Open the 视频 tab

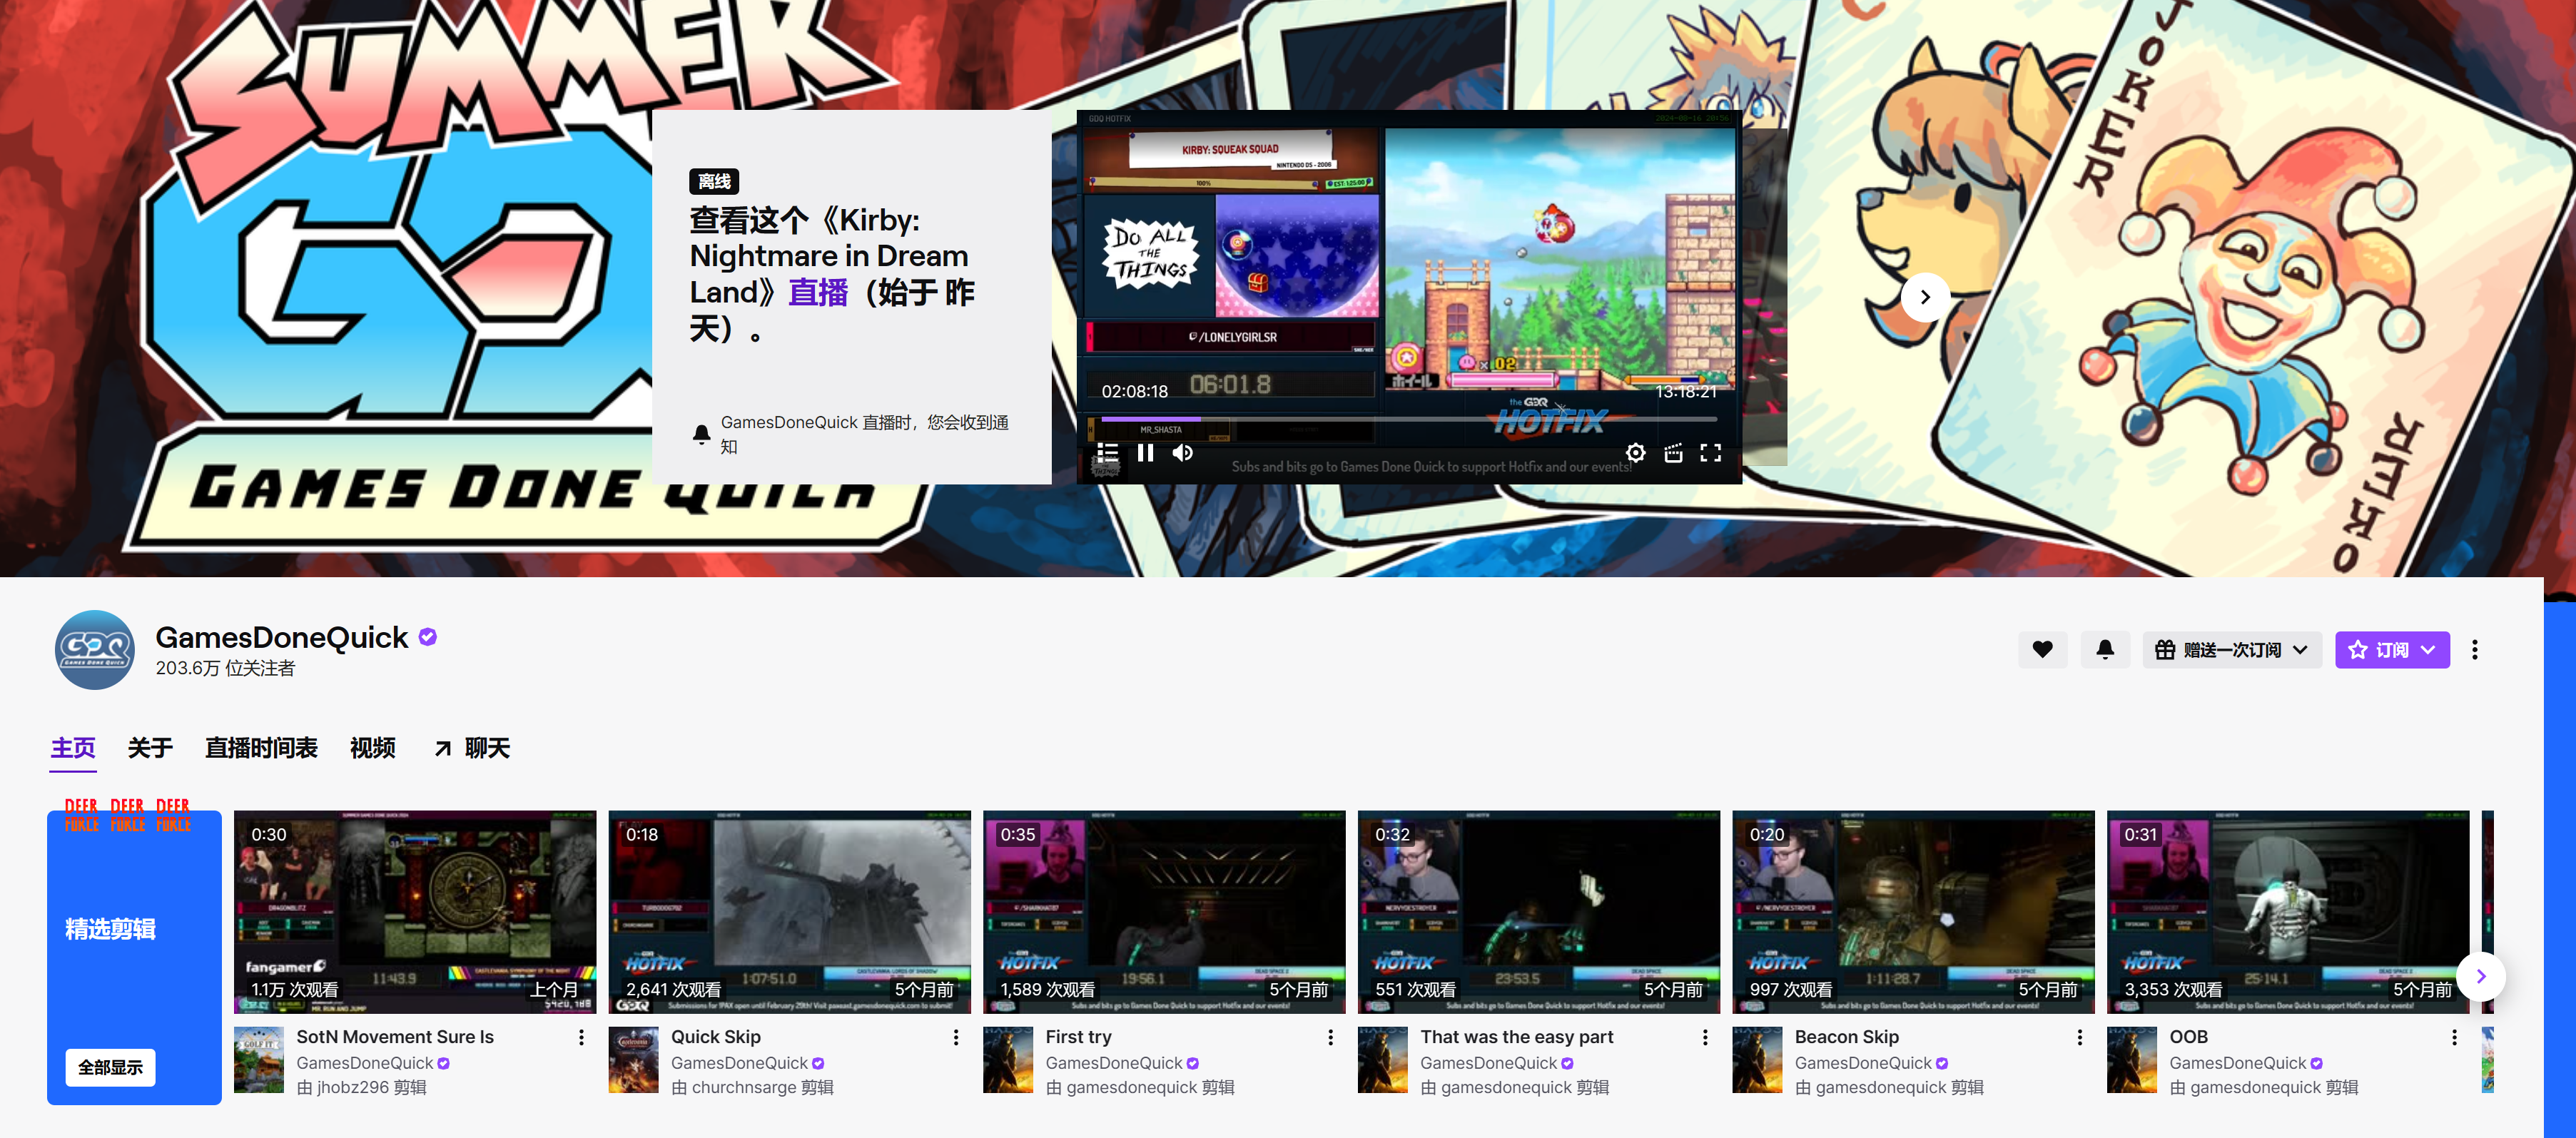coord(373,748)
